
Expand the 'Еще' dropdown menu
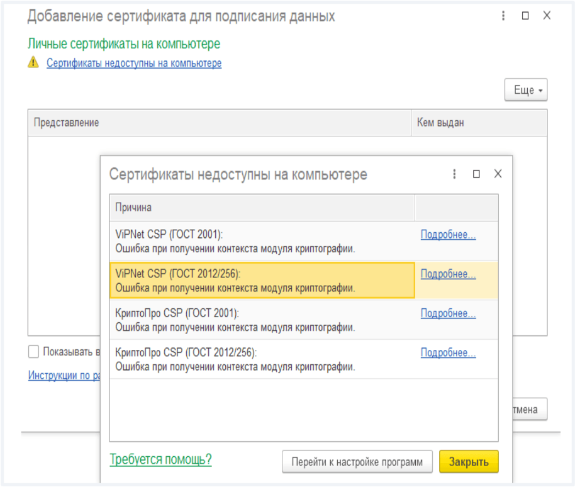(526, 91)
